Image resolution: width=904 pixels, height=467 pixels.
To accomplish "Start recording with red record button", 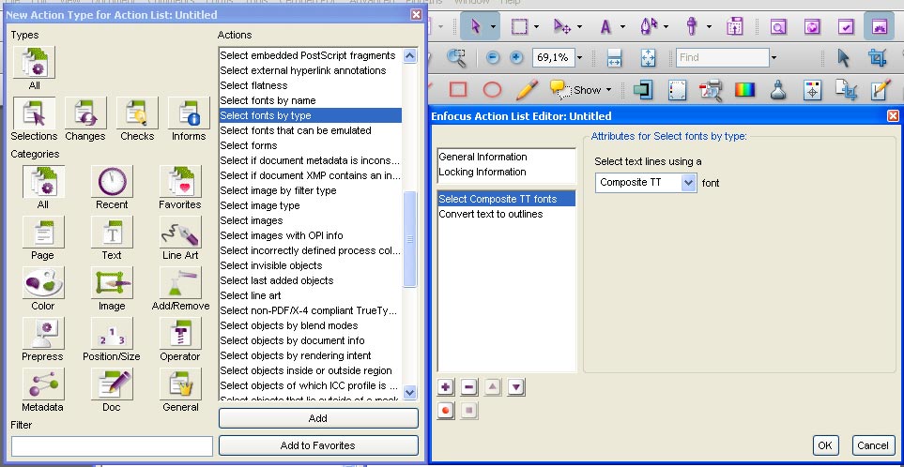I will coord(445,411).
